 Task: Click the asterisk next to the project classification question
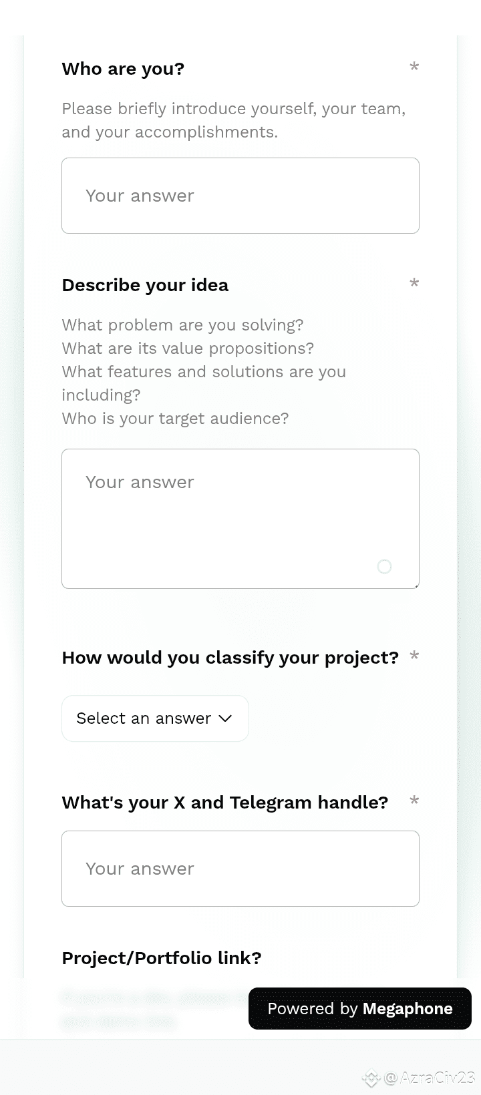414,656
